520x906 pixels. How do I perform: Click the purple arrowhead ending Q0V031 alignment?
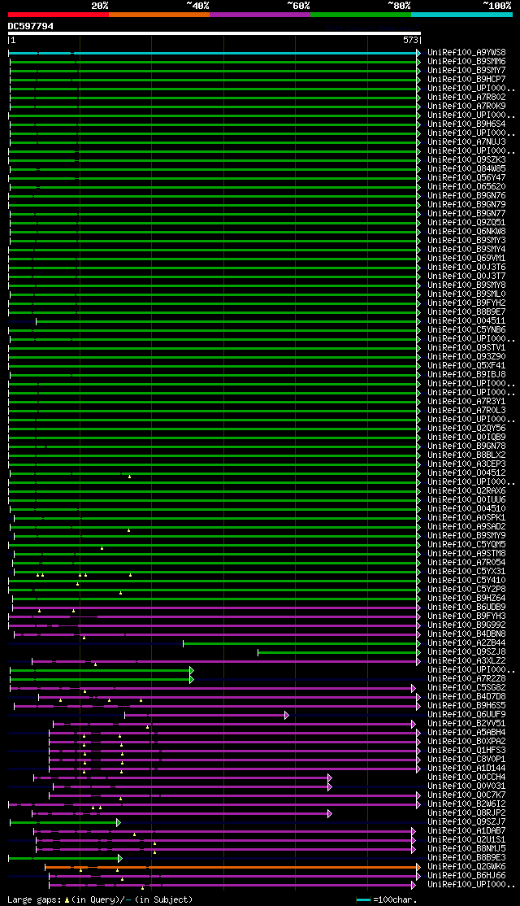coord(330,787)
